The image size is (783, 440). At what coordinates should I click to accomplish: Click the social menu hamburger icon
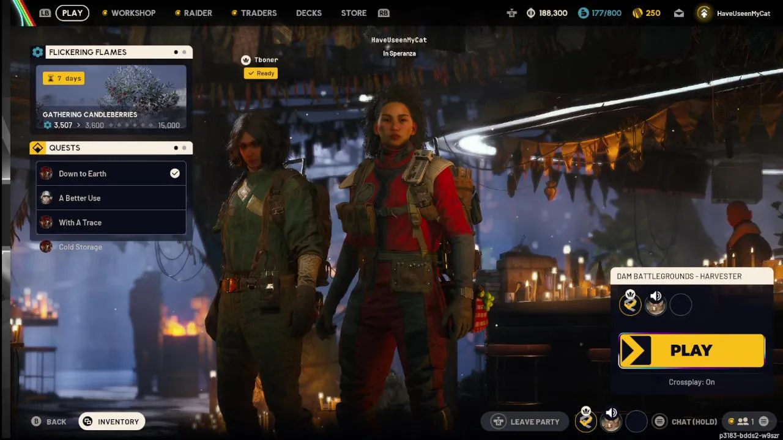[x=764, y=422]
